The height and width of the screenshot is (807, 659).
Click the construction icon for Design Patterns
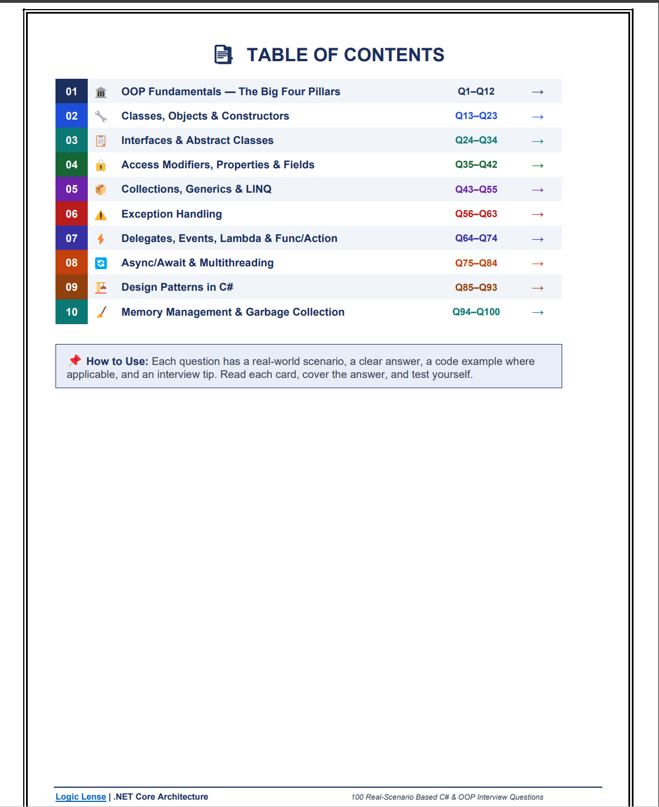pos(101,287)
